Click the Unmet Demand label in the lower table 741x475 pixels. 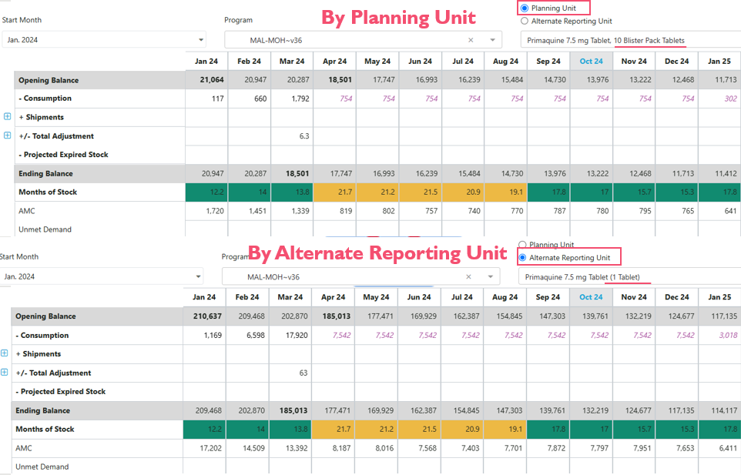(42, 467)
